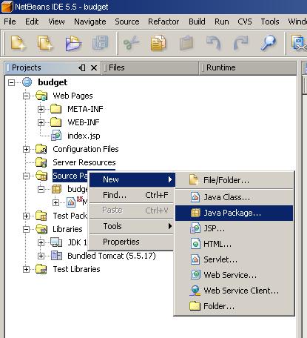This screenshot has height=338, width=307.
Task: Click the Open Project folder icon
Action: 73,43
